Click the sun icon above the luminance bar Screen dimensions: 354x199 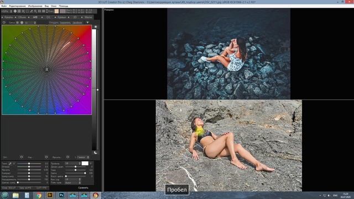click(96, 27)
